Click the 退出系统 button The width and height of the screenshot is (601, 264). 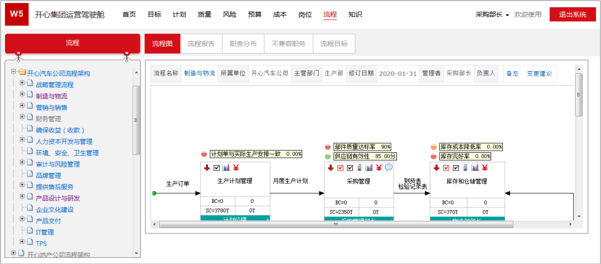tap(572, 14)
